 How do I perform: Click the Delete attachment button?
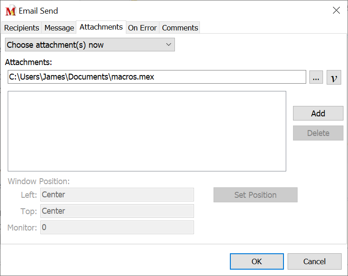pyautogui.click(x=318, y=133)
